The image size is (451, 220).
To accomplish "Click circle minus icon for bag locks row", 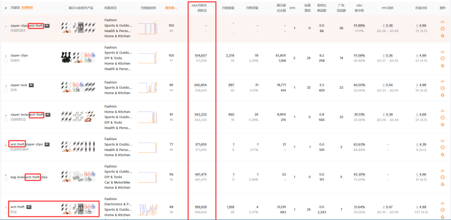I will click(442, 177).
